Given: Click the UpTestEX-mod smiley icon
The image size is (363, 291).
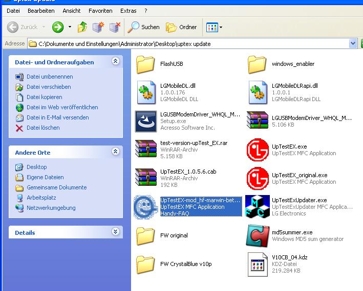Looking at the screenshot, I should click(145, 207).
